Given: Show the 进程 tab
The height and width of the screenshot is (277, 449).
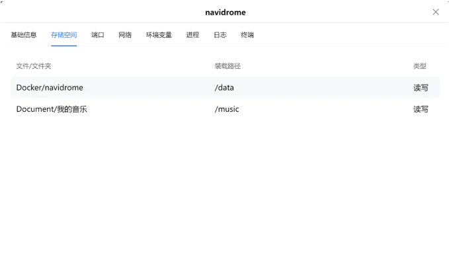Looking at the screenshot, I should pyautogui.click(x=192, y=35).
